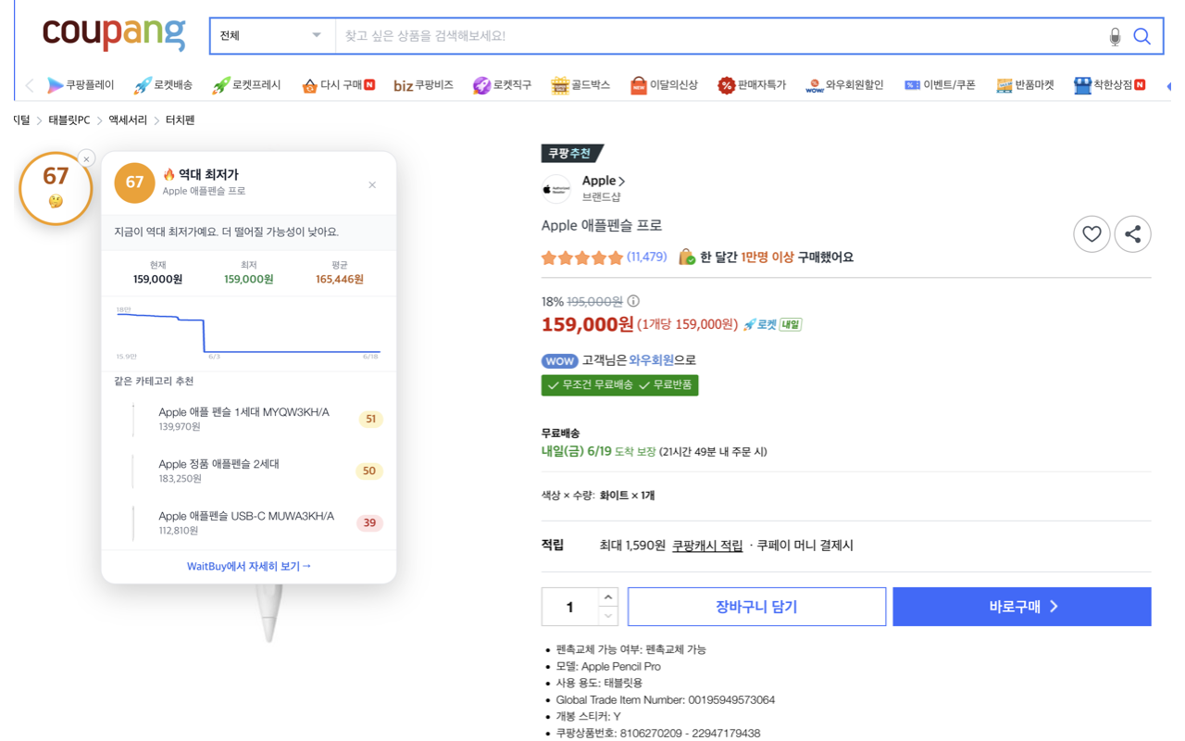Click the WaitBuy score 67 badge
The height and width of the screenshot is (741, 1185).
point(56,188)
